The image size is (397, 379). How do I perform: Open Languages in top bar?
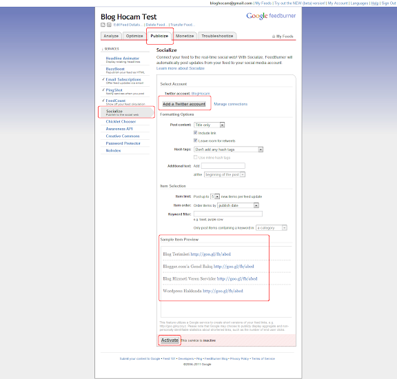coord(359,3)
